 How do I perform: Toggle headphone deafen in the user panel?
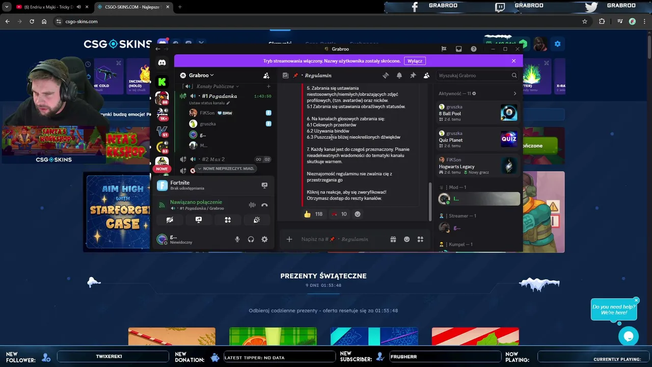[251, 239]
